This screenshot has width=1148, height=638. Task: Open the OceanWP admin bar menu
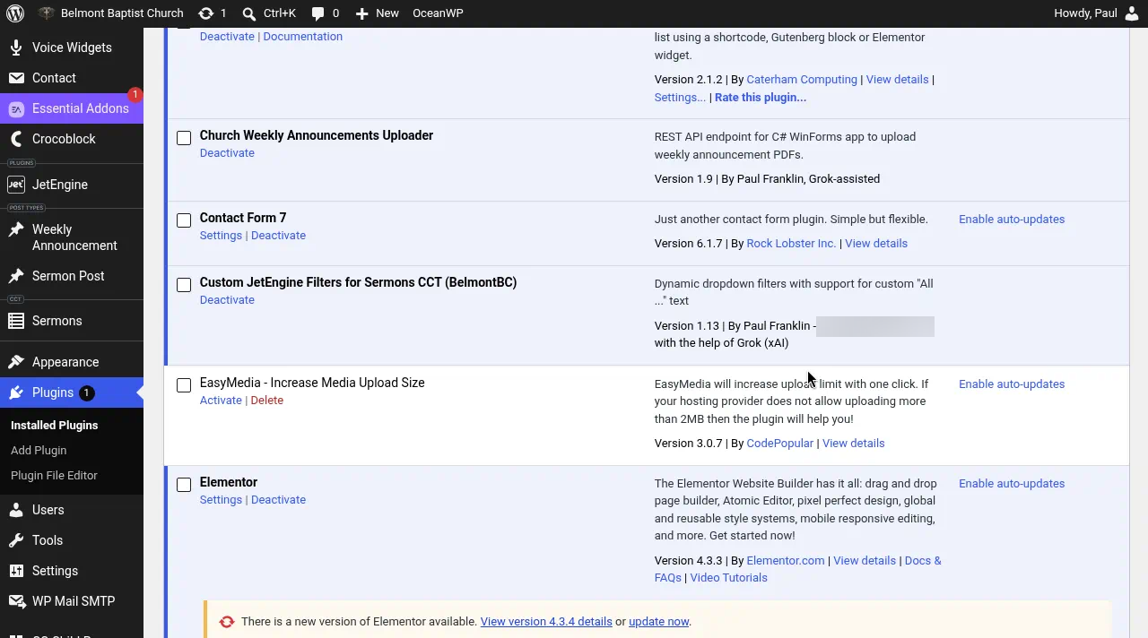(438, 13)
